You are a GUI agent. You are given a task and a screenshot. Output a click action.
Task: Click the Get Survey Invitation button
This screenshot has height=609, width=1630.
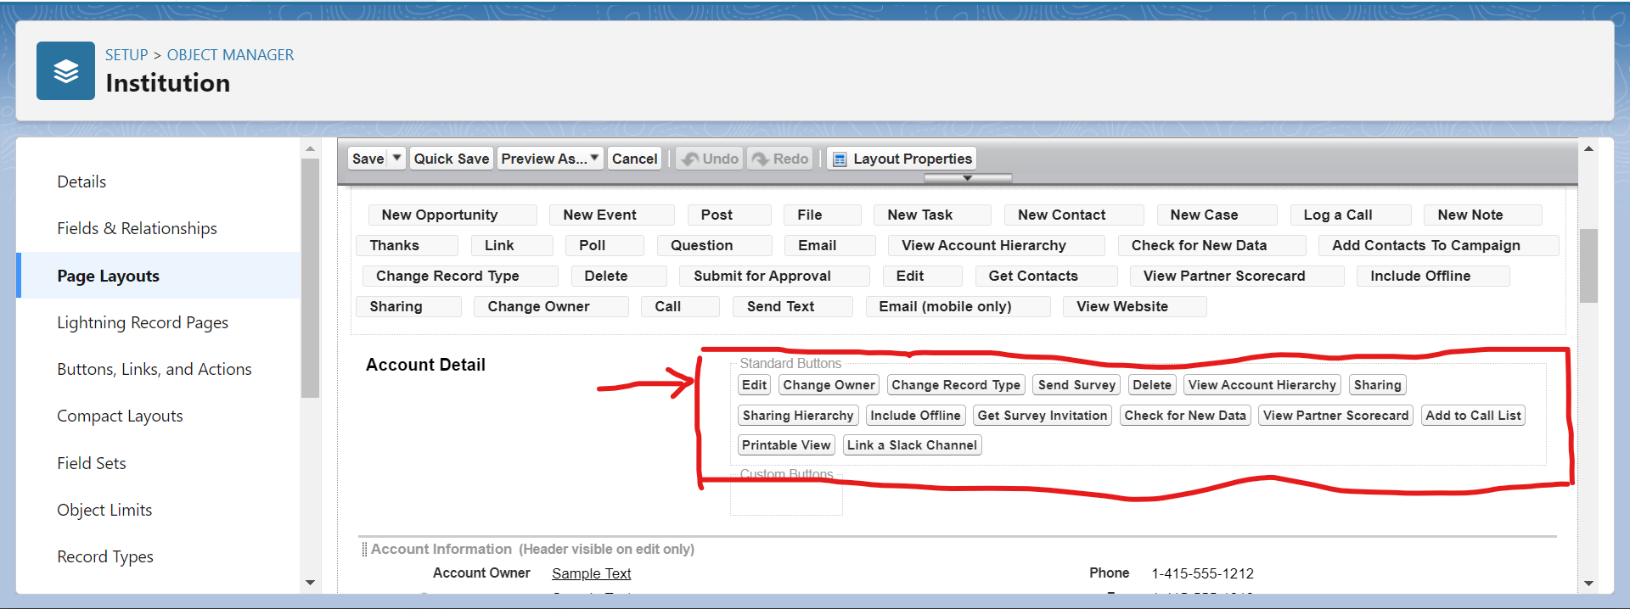pyautogui.click(x=1043, y=416)
